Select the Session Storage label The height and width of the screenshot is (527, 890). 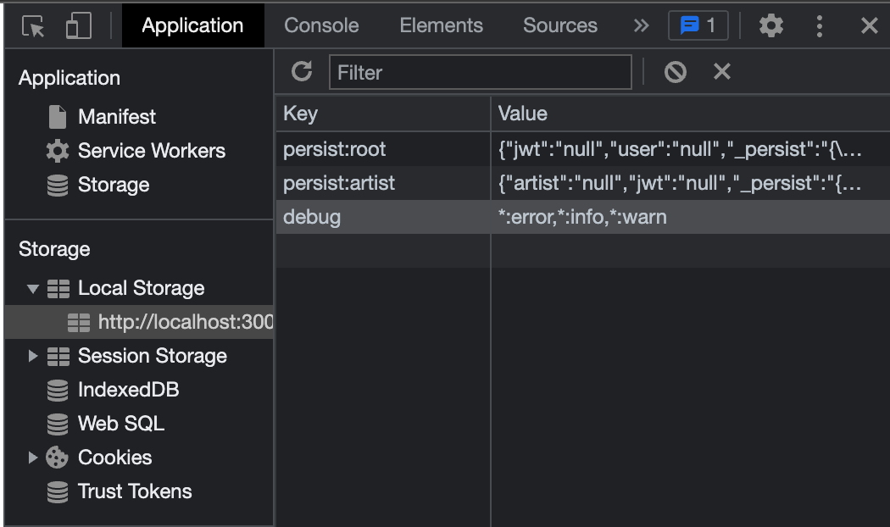pyautogui.click(x=152, y=356)
